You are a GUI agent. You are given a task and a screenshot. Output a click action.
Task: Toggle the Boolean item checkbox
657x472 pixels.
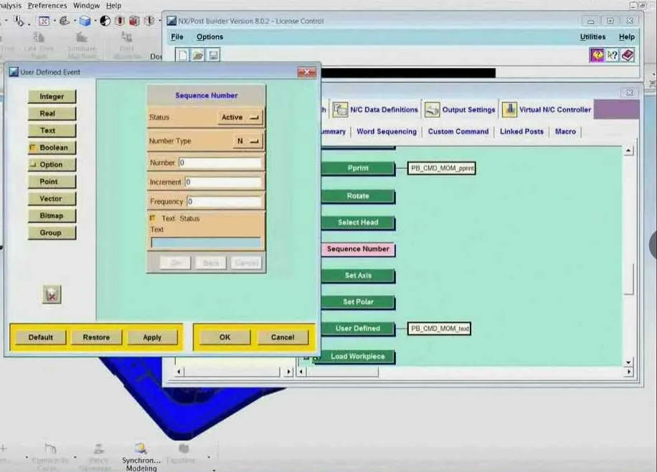click(33, 148)
